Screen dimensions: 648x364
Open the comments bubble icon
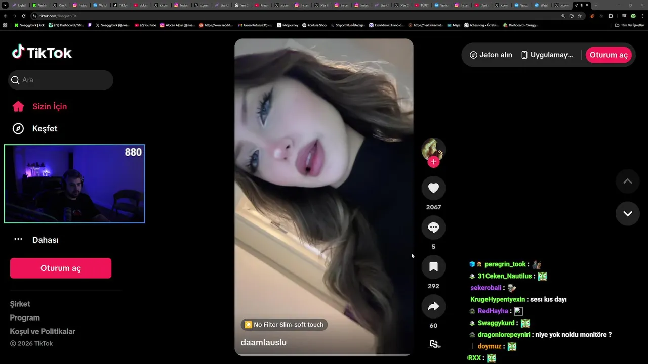433,227
